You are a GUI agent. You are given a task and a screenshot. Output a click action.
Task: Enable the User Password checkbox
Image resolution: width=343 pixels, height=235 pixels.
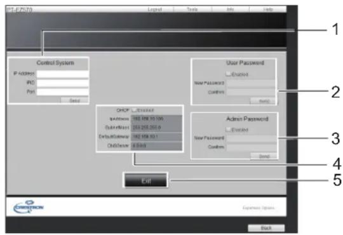tap(229, 74)
